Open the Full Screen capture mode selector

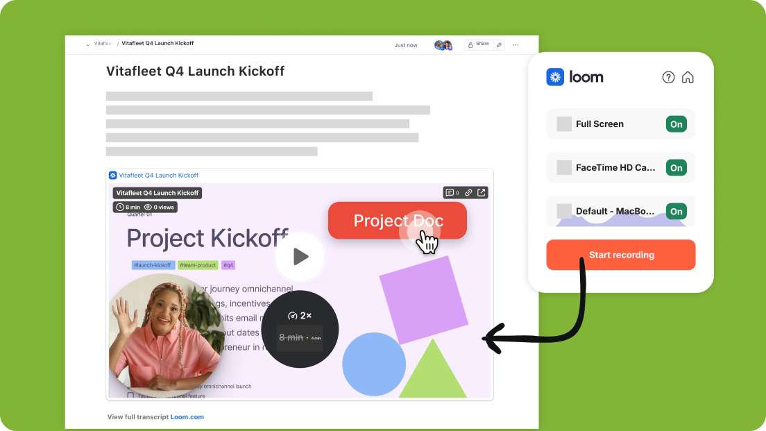click(x=599, y=124)
